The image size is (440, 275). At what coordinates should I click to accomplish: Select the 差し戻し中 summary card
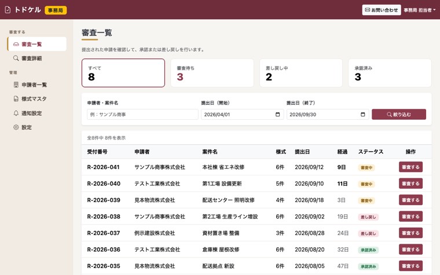point(301,73)
